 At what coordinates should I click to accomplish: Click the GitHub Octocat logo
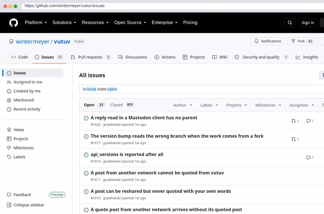coord(14,23)
